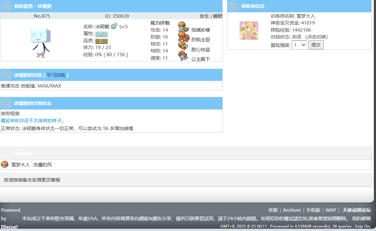Click the 举报 footer link

tap(273, 210)
